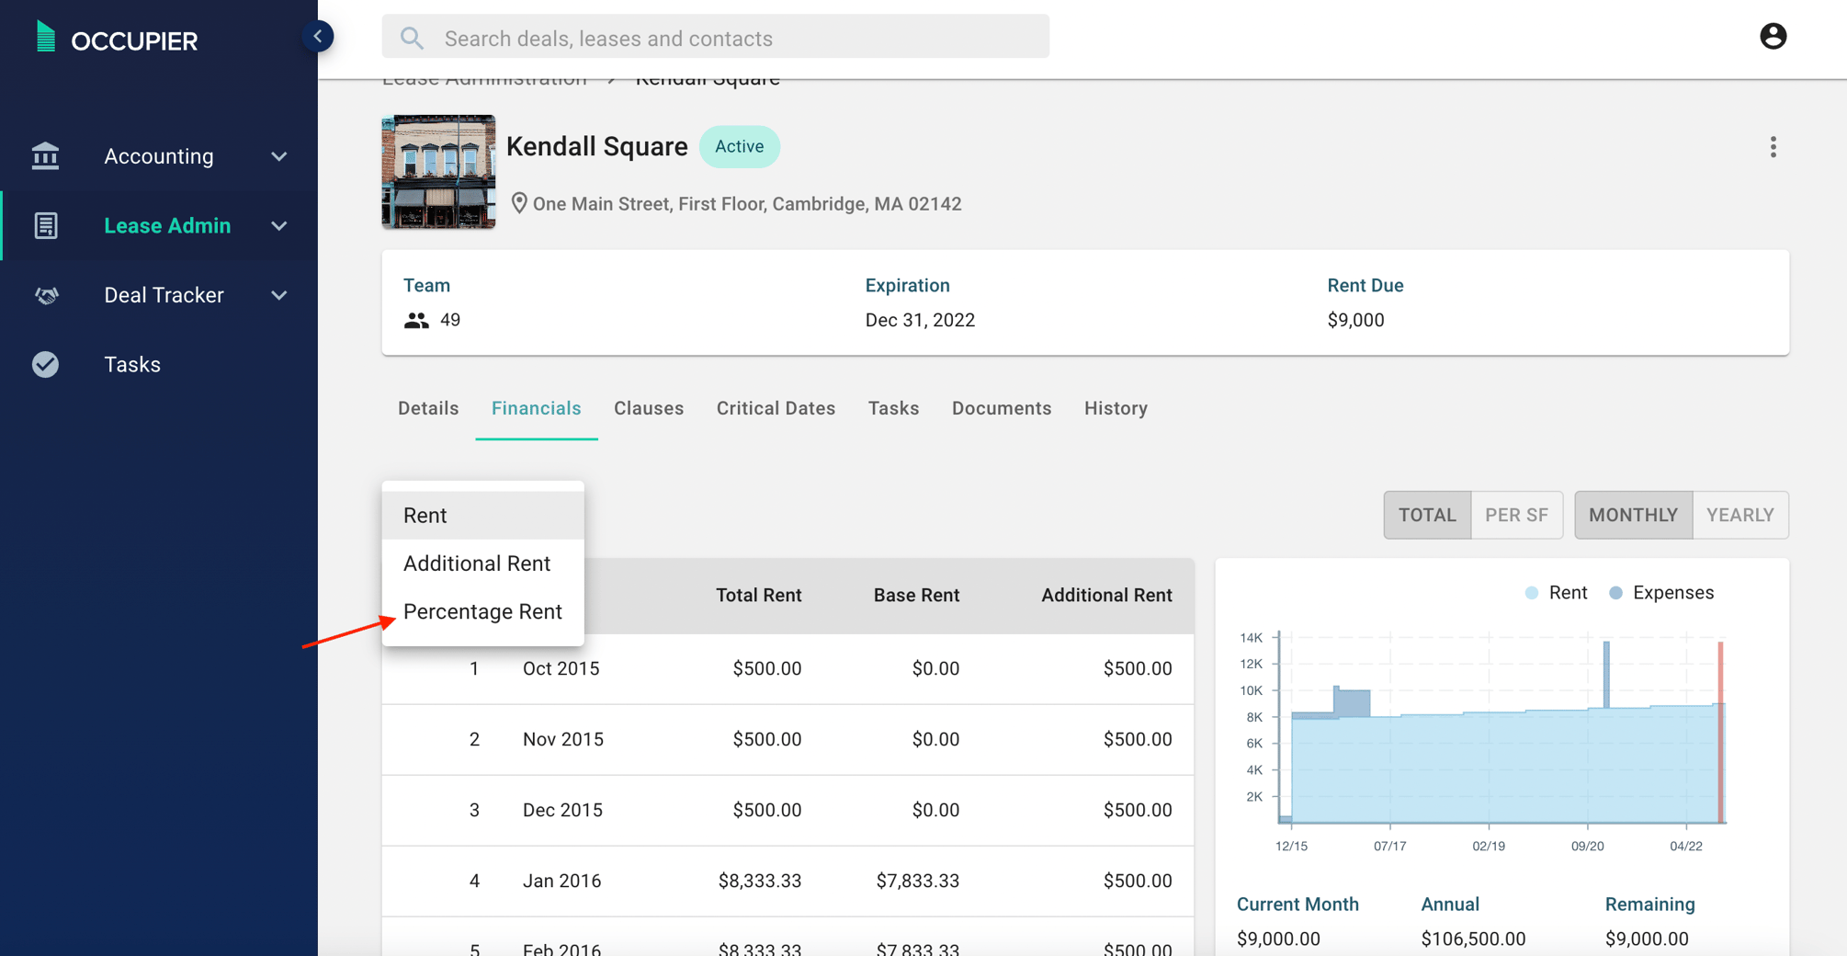
Task: Click the Lease Admin document icon
Action: pyautogui.click(x=45, y=225)
